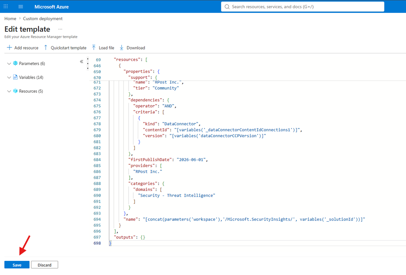Save the edited template
This screenshot has height=275, width=406.
(x=17, y=265)
